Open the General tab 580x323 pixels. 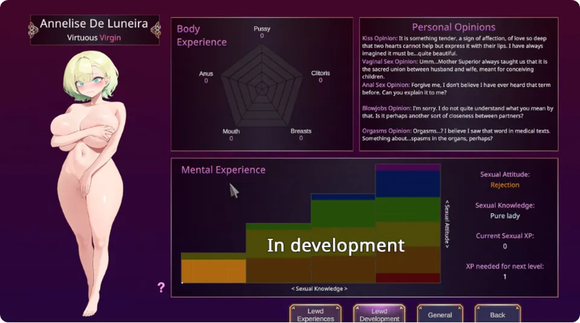[x=440, y=315]
